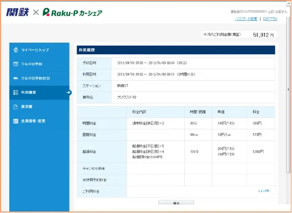292x213 pixels.
Task: Select the 利用履歴 sidebar item
Action: pos(39,92)
